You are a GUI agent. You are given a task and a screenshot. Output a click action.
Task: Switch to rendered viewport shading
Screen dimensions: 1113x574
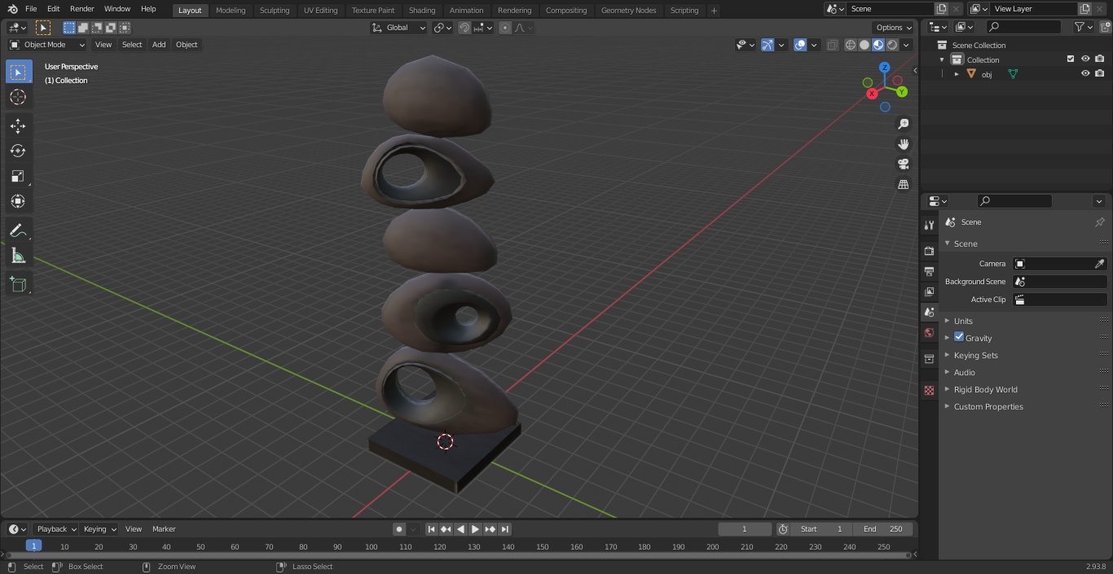click(x=892, y=45)
